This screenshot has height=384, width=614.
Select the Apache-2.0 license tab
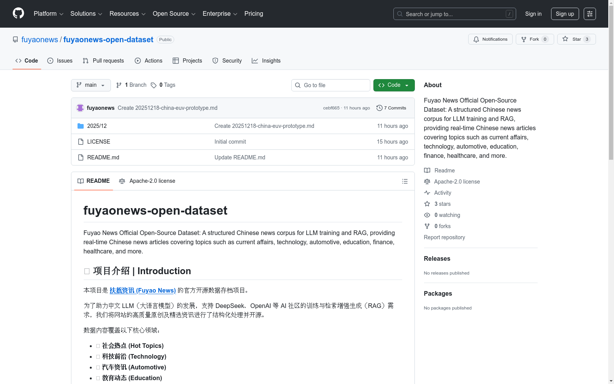(x=147, y=181)
